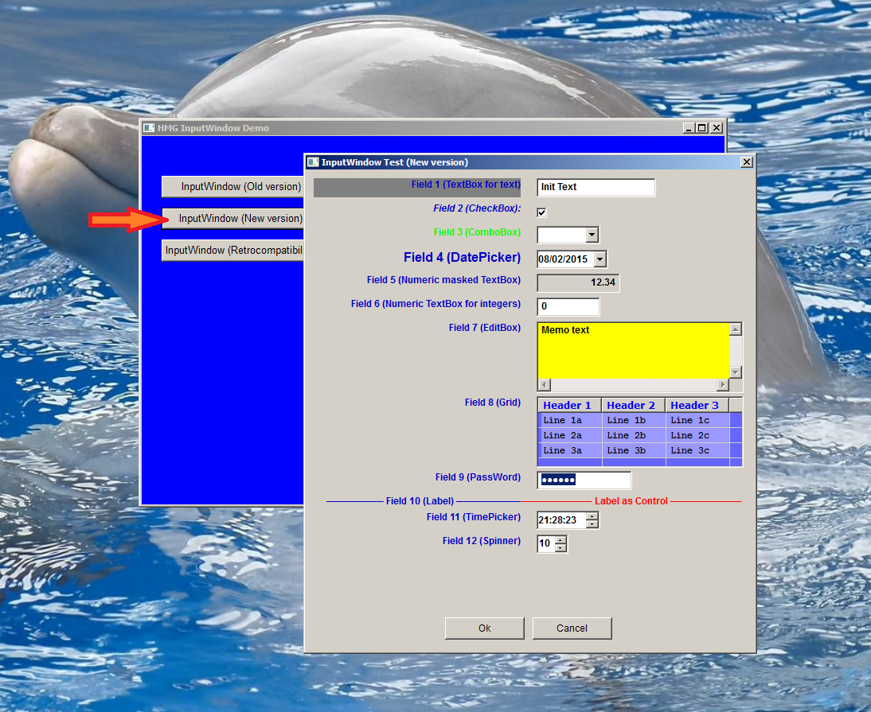The width and height of the screenshot is (871, 712).
Task: Select the Header 2 column in the grid
Action: point(633,405)
